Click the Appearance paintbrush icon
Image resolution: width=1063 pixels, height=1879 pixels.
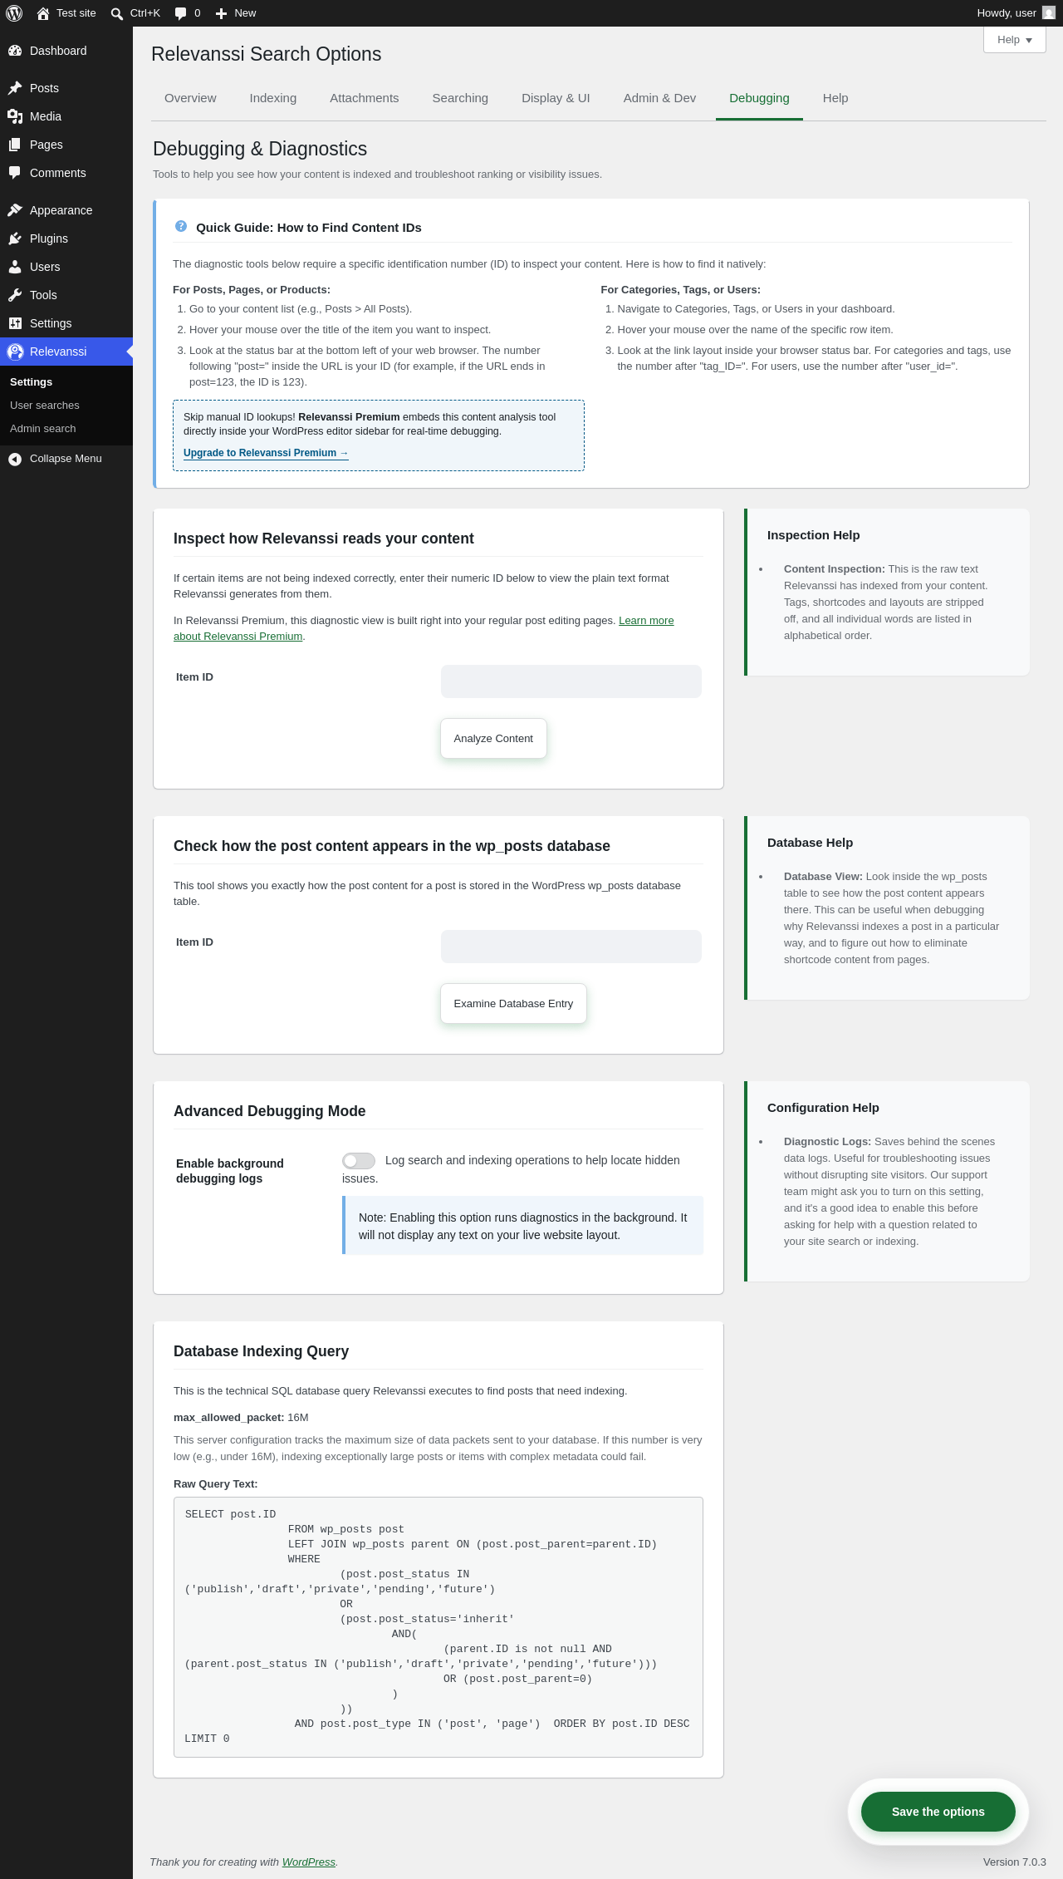(15, 210)
